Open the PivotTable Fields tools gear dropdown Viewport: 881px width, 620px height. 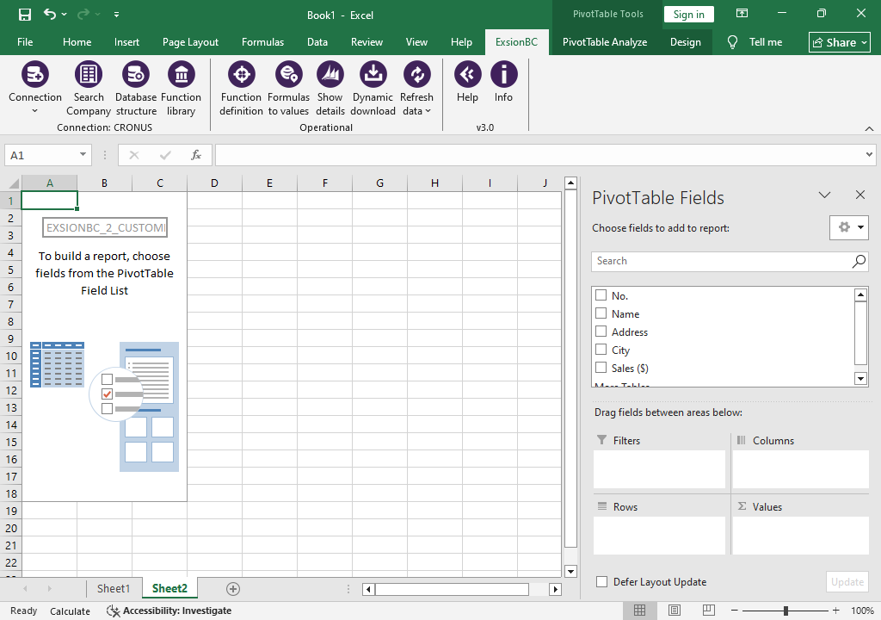(849, 227)
